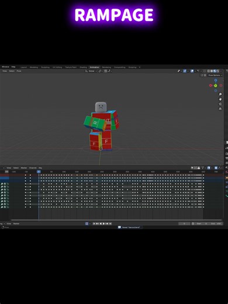Toggle Only Show Selected arrow in dope sheet
The height and width of the screenshot is (304, 228).
click(x=192, y=168)
